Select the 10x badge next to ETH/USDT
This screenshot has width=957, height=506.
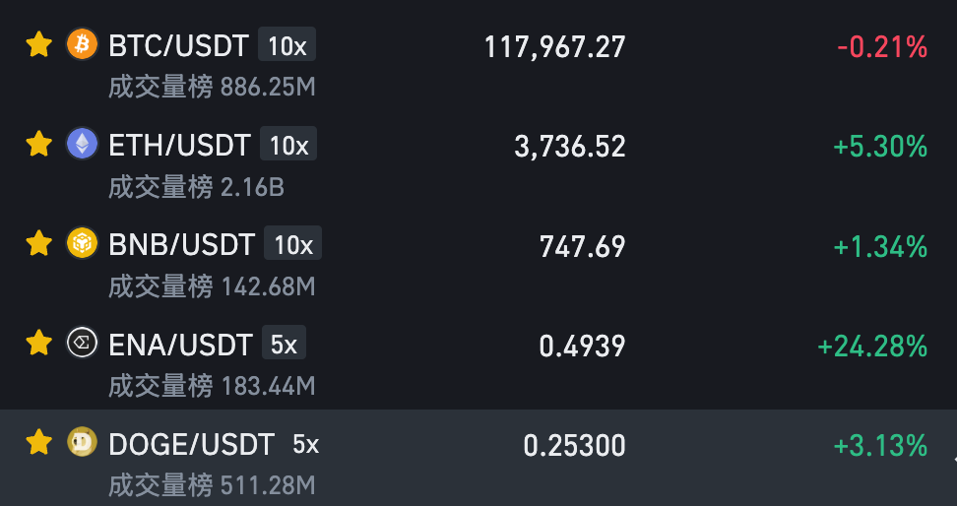(x=288, y=144)
